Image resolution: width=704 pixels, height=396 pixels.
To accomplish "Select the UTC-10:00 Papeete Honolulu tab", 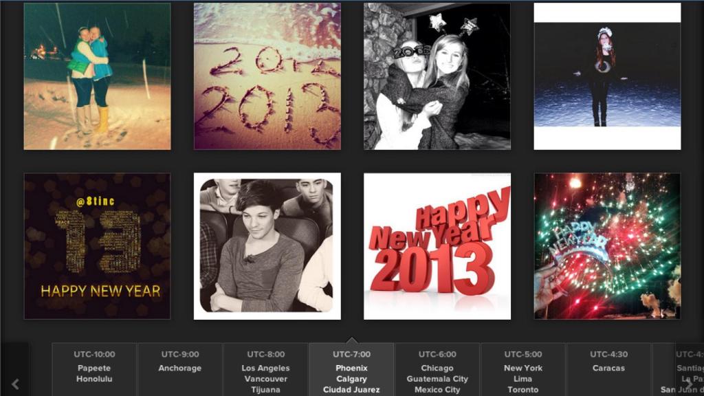I will [x=94, y=369].
